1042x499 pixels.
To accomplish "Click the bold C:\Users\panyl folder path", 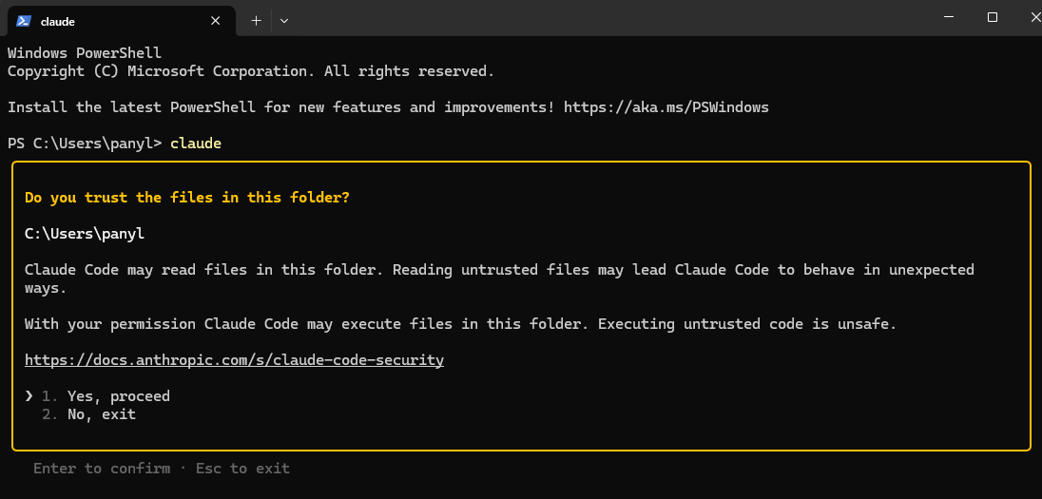I will click(84, 233).
